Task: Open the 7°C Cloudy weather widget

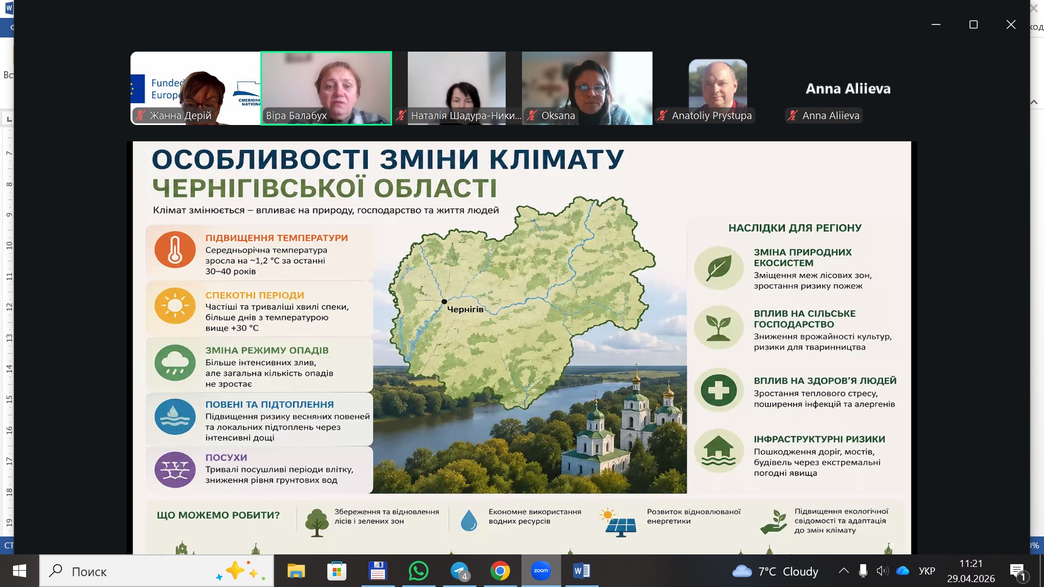Action: [x=775, y=571]
